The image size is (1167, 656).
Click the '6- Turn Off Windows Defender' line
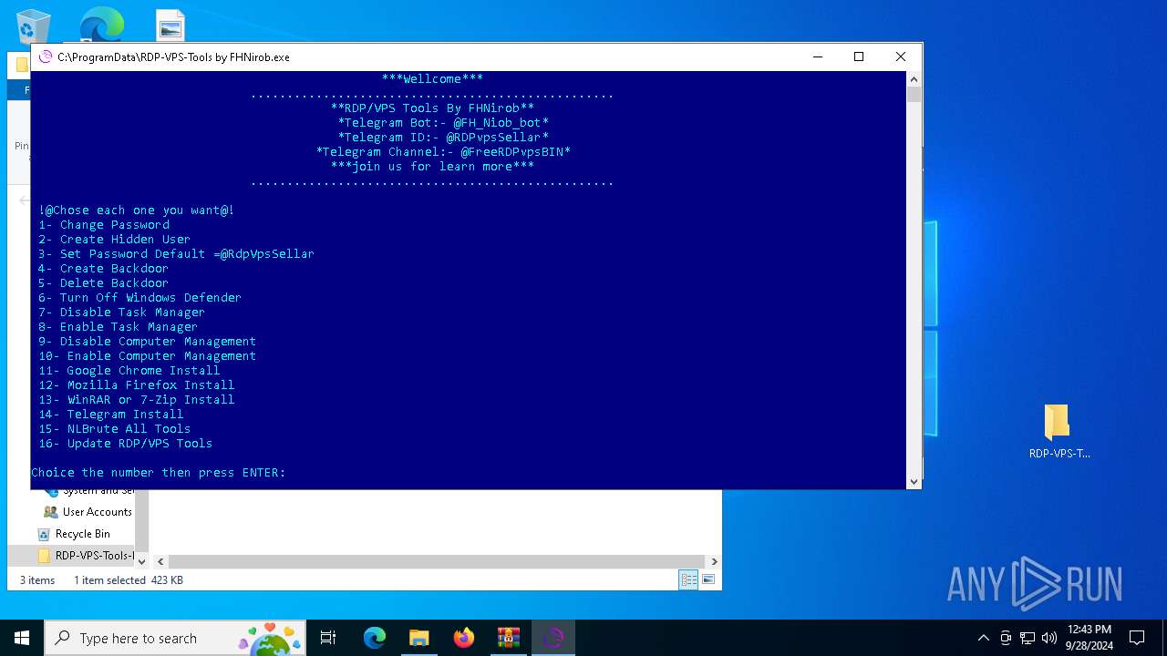tap(139, 297)
